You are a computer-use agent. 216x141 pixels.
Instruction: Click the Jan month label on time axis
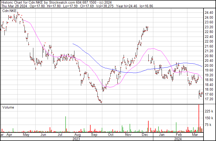pos(162,135)
